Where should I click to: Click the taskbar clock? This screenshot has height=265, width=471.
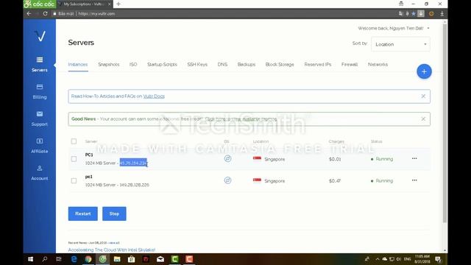(422, 259)
